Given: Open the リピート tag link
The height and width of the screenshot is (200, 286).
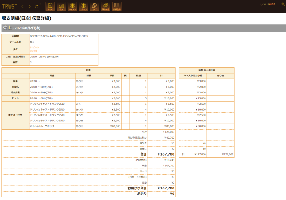Looking at the screenshot, I should pyautogui.click(x=35, y=48).
